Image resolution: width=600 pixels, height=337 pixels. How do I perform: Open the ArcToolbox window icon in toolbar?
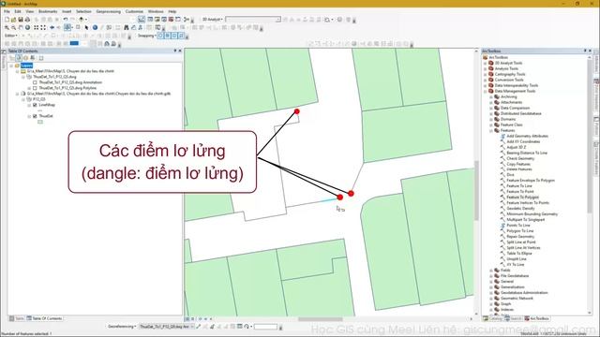pyautogui.click(x=171, y=19)
